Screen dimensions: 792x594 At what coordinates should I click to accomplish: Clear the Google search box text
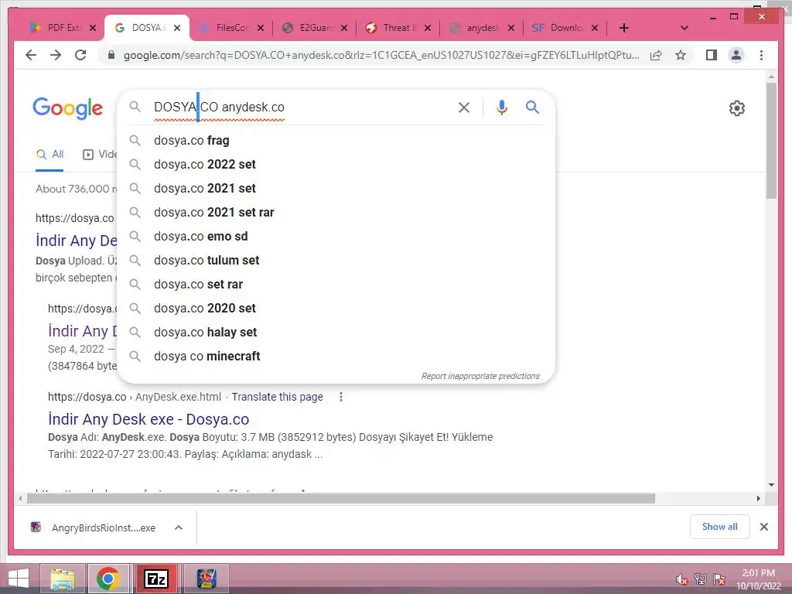[464, 108]
